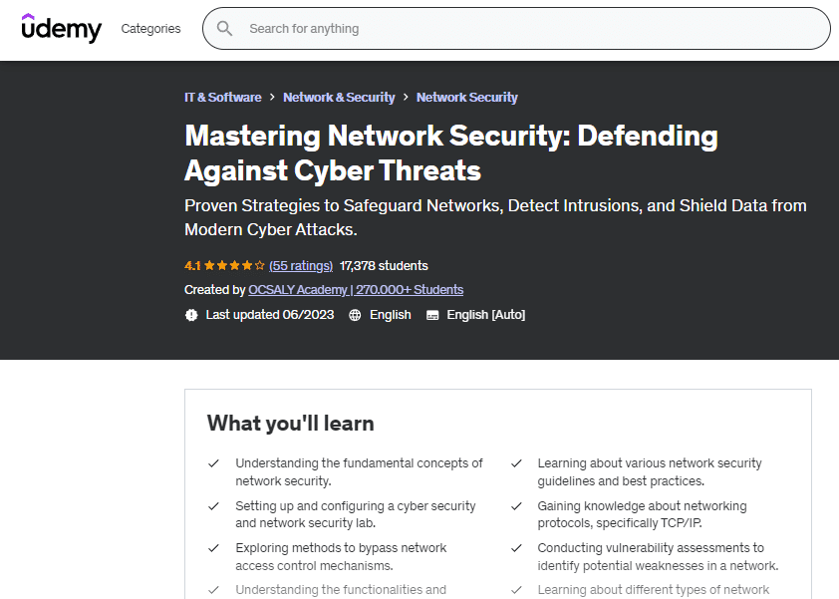Viewport: 839px width, 599px height.
Task: Click the breadcrumb chevron after Network & Security
Action: (406, 98)
